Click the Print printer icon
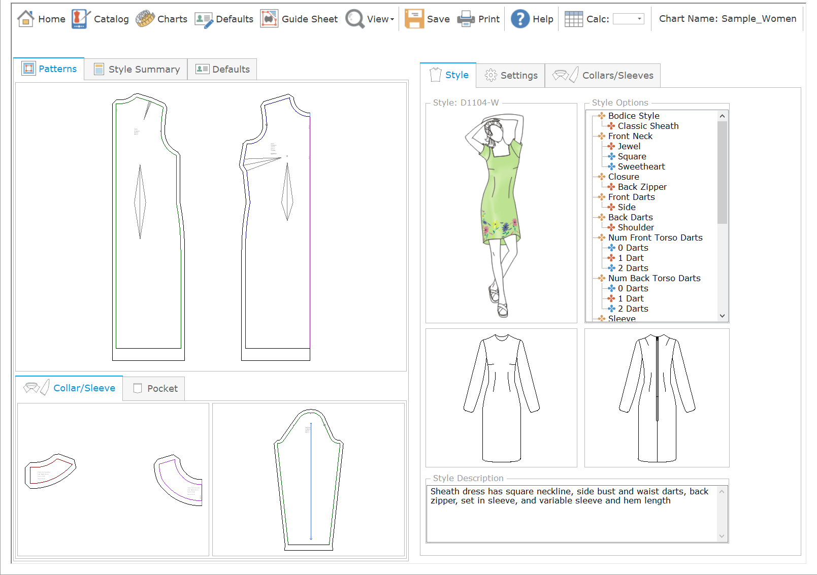Image resolution: width=817 pixels, height=575 pixels. (466, 19)
